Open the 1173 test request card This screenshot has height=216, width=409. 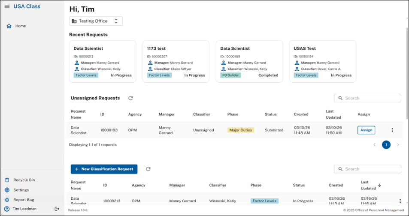176,61
